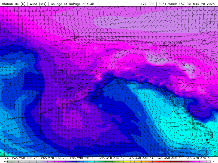The width and height of the screenshot is (218, 163).
Task: Select the 330 value on color scale
Action: [x=138, y=158]
